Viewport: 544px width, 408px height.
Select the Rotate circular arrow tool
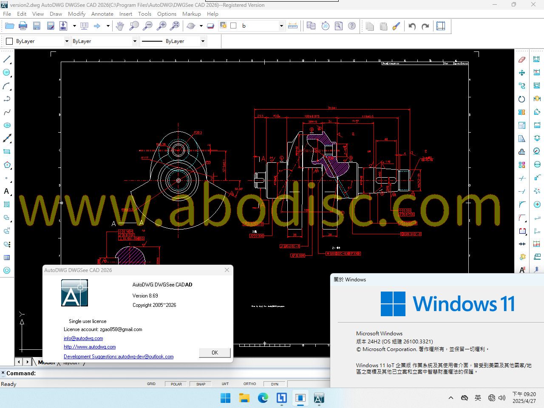pyautogui.click(x=522, y=99)
